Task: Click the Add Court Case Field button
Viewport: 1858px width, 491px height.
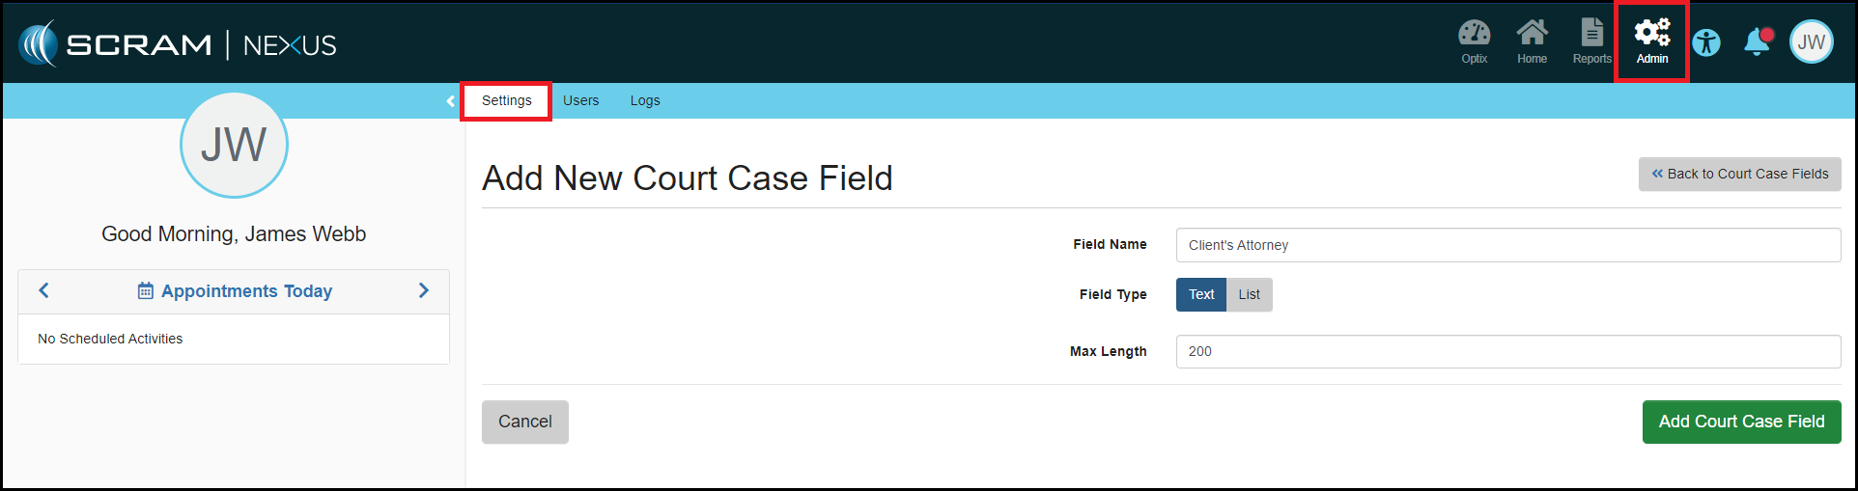Action: [1741, 422]
